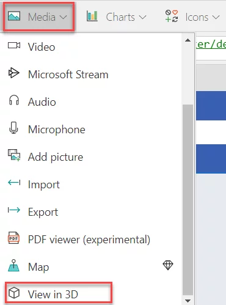
Task: Click the menu scrollbar thumb
Action: (188, 200)
